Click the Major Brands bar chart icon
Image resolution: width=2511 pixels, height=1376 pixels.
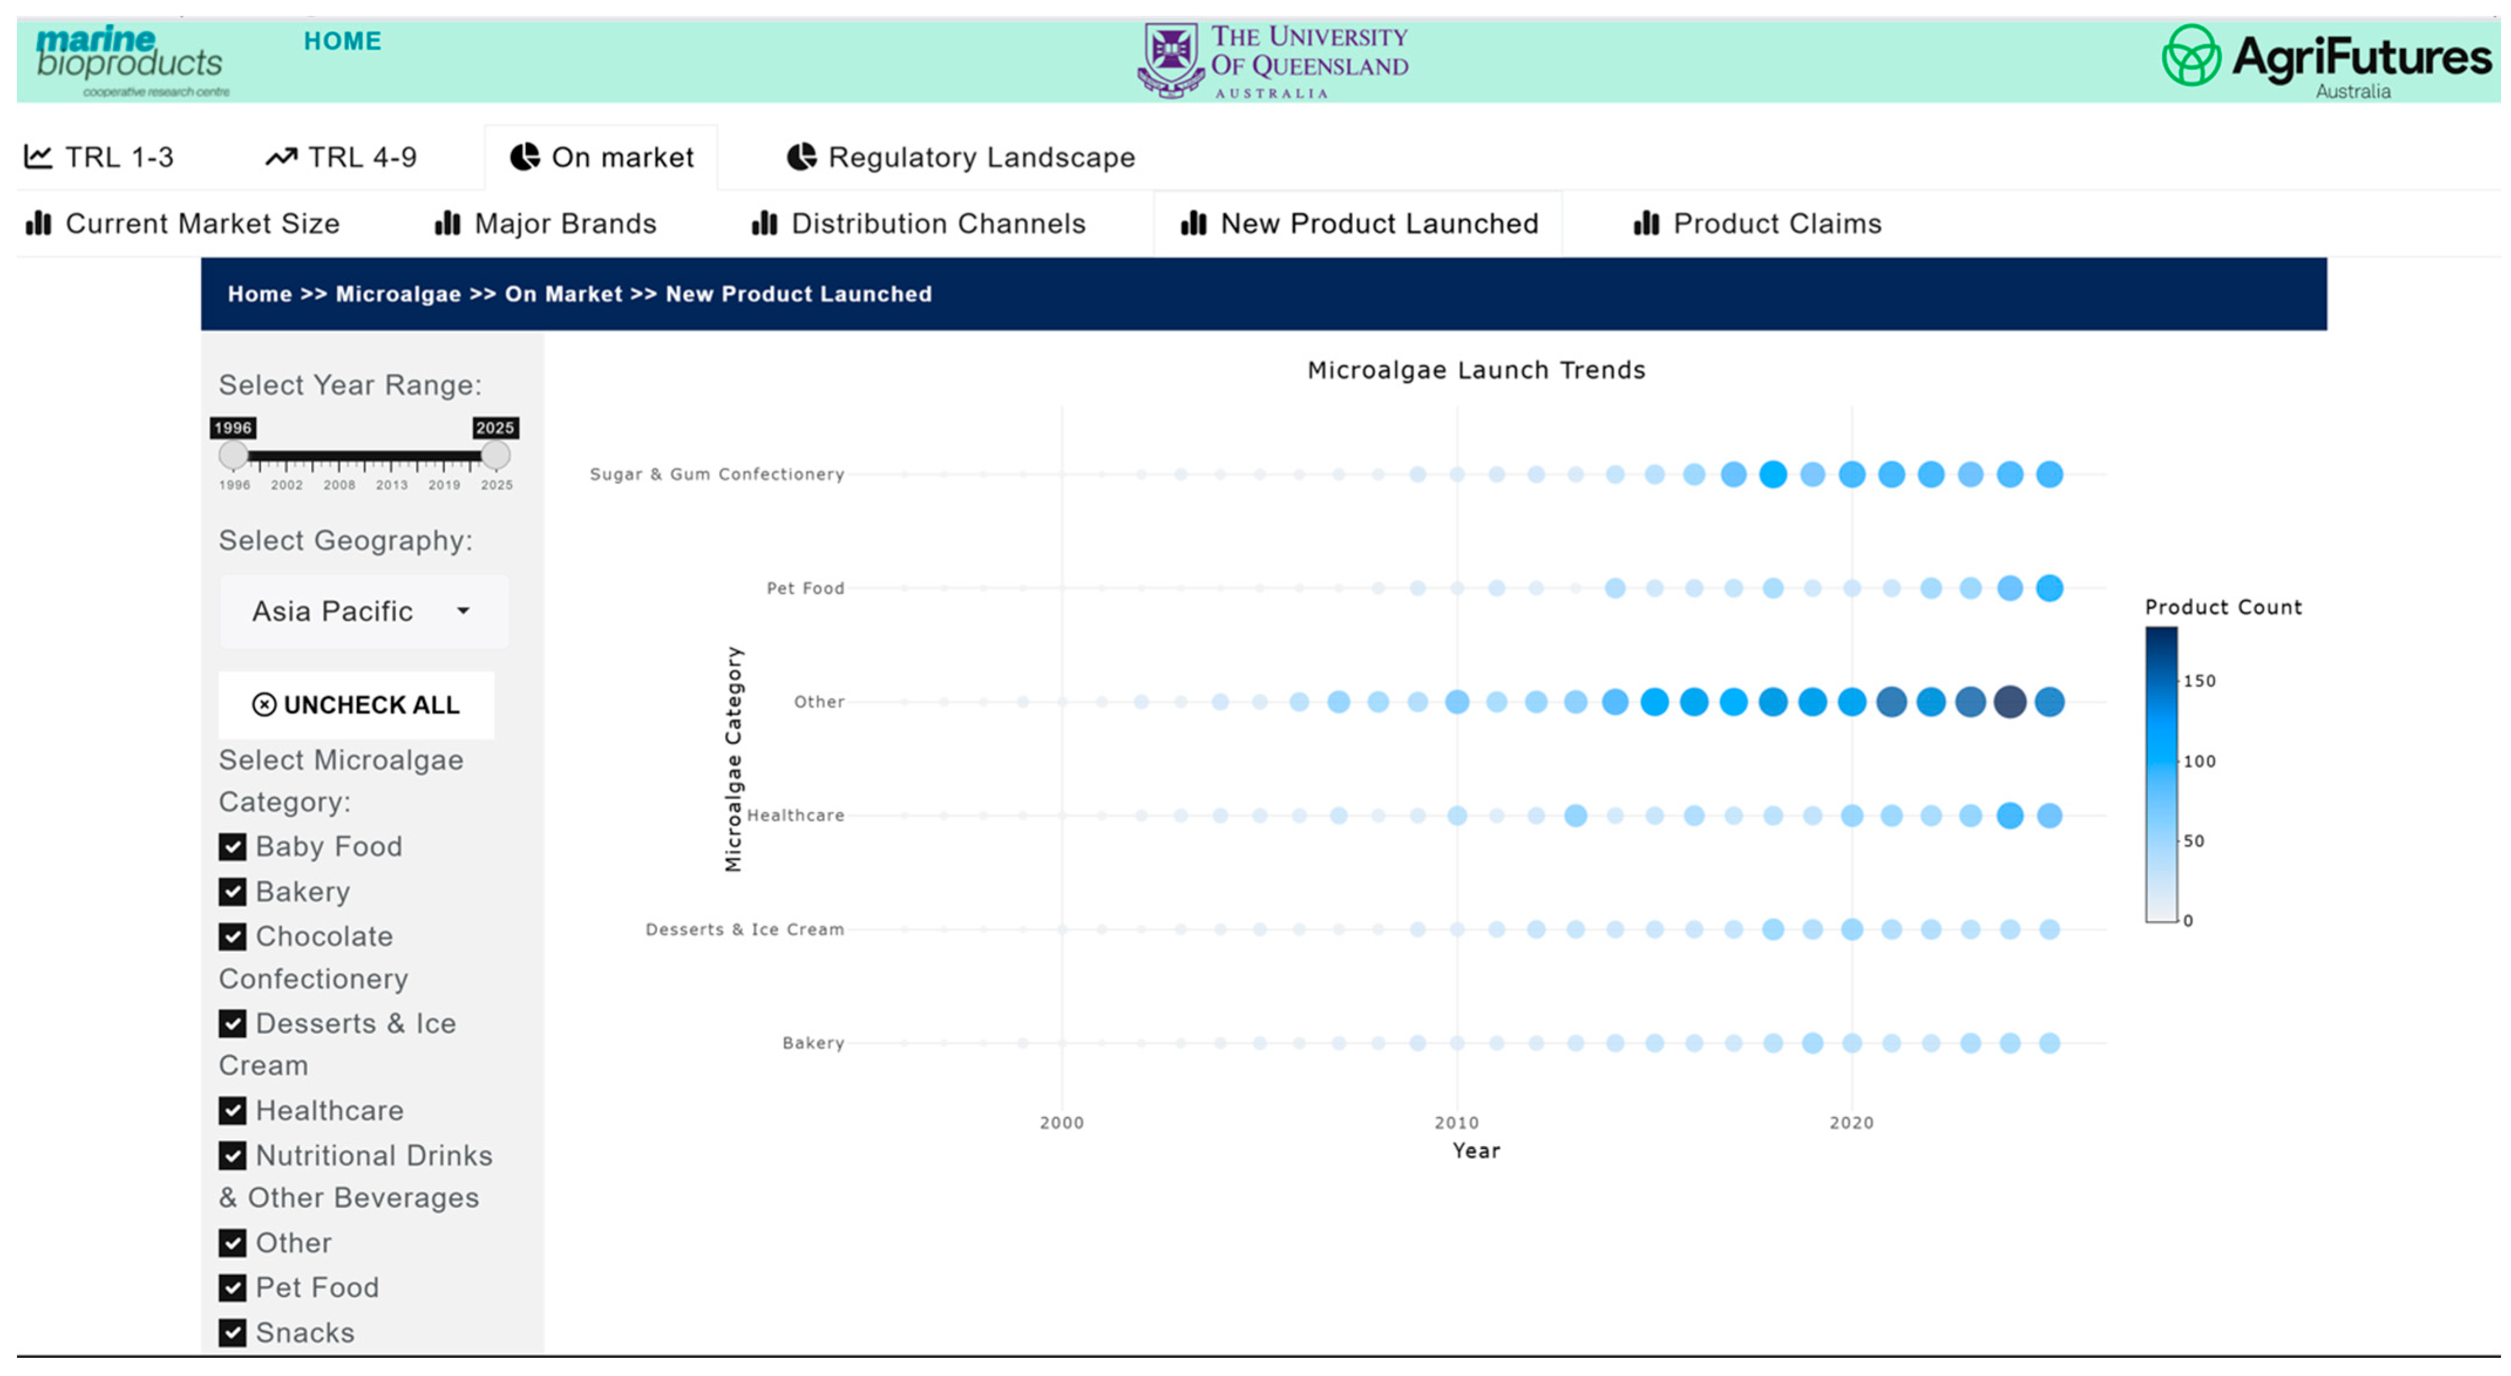pyautogui.click(x=447, y=223)
